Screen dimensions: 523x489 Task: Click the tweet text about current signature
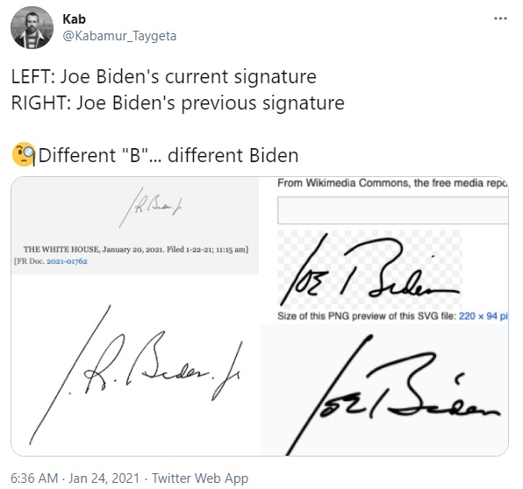(x=164, y=76)
